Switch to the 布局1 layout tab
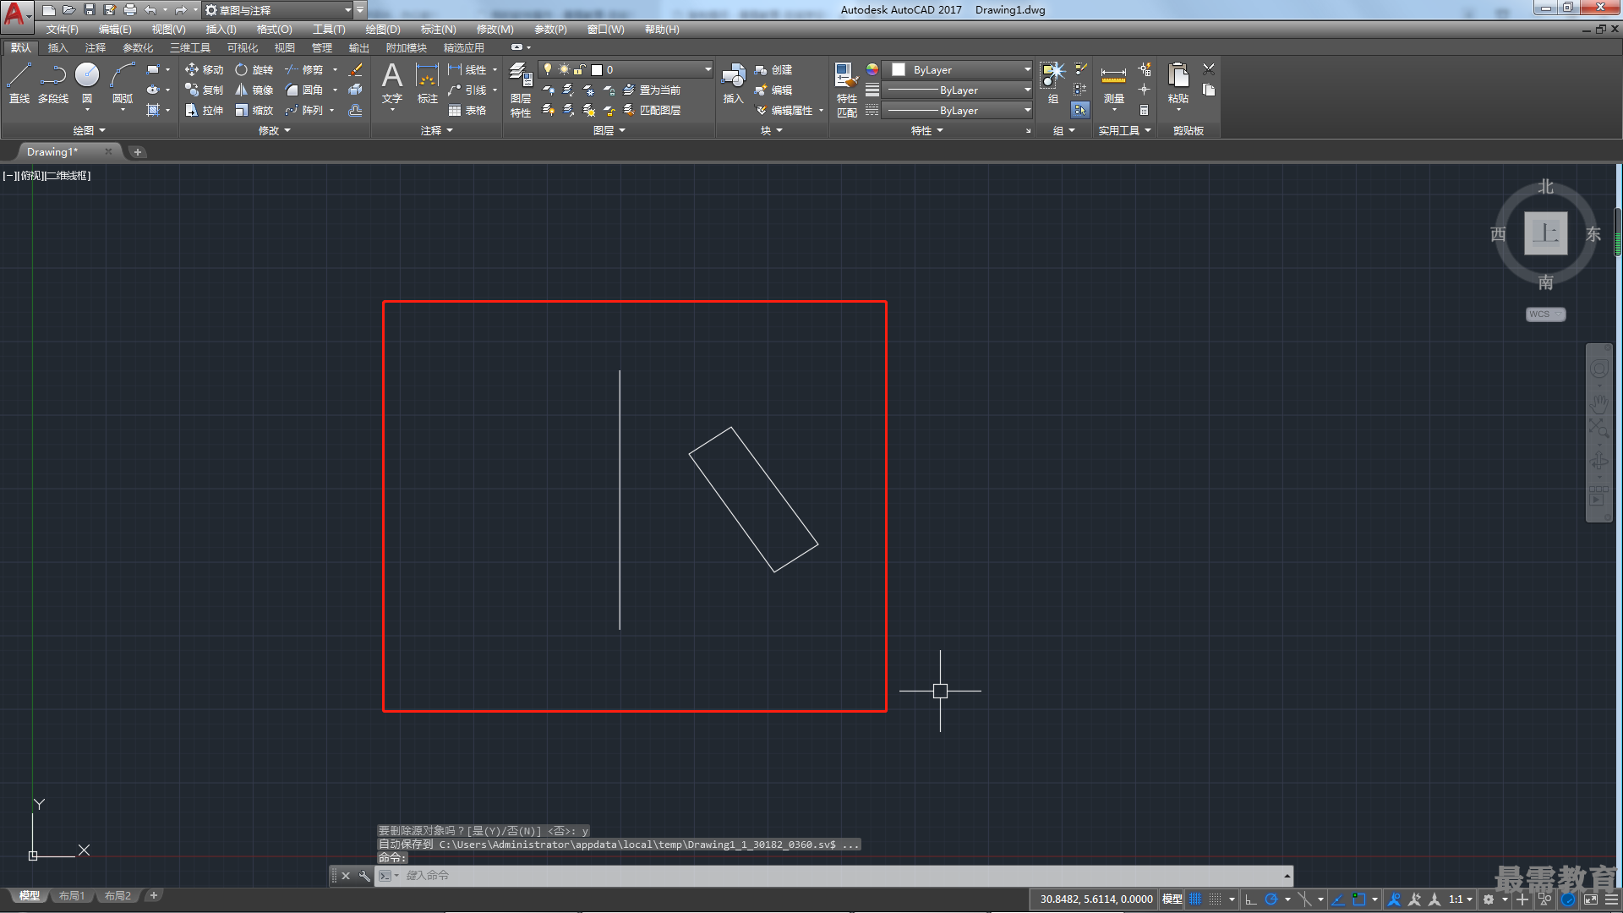This screenshot has width=1623, height=913. click(x=72, y=895)
